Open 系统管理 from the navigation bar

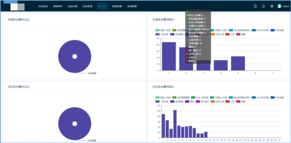(132, 6)
